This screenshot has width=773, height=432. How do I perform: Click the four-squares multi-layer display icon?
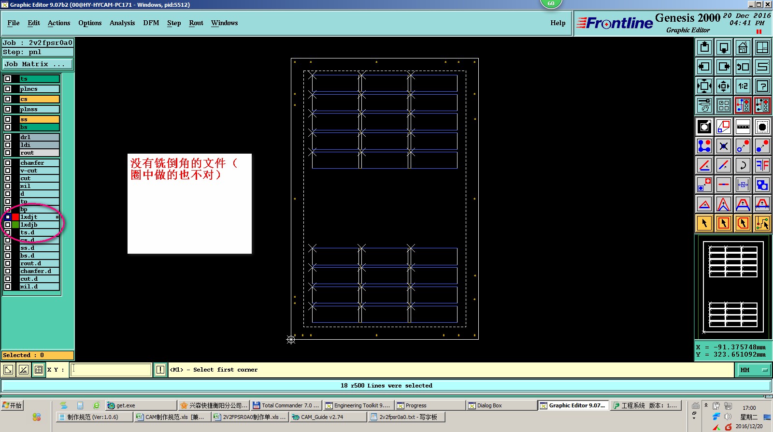[724, 105]
